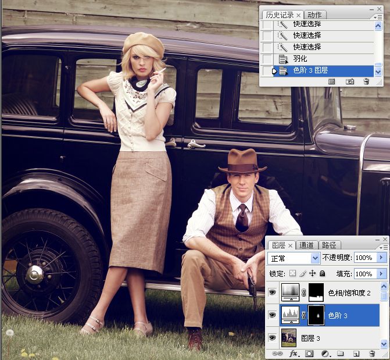Hide the 图层 3 layer
This screenshot has width=390, height=360.
point(273,337)
